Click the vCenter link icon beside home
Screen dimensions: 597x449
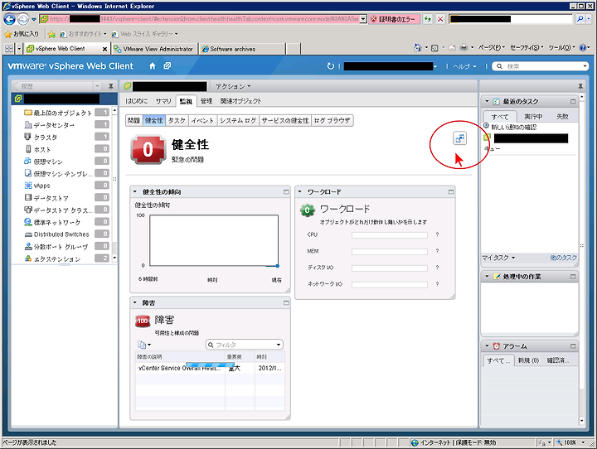[167, 65]
